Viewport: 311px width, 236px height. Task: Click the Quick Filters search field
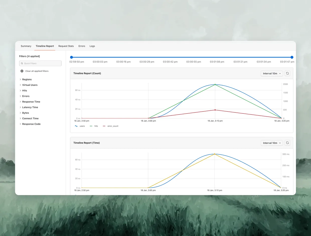40,64
